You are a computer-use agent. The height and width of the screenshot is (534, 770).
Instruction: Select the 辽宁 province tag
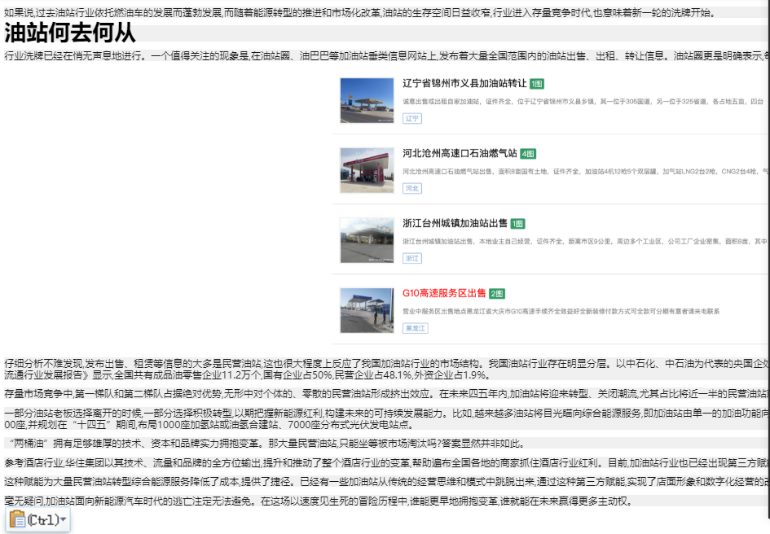tap(414, 117)
